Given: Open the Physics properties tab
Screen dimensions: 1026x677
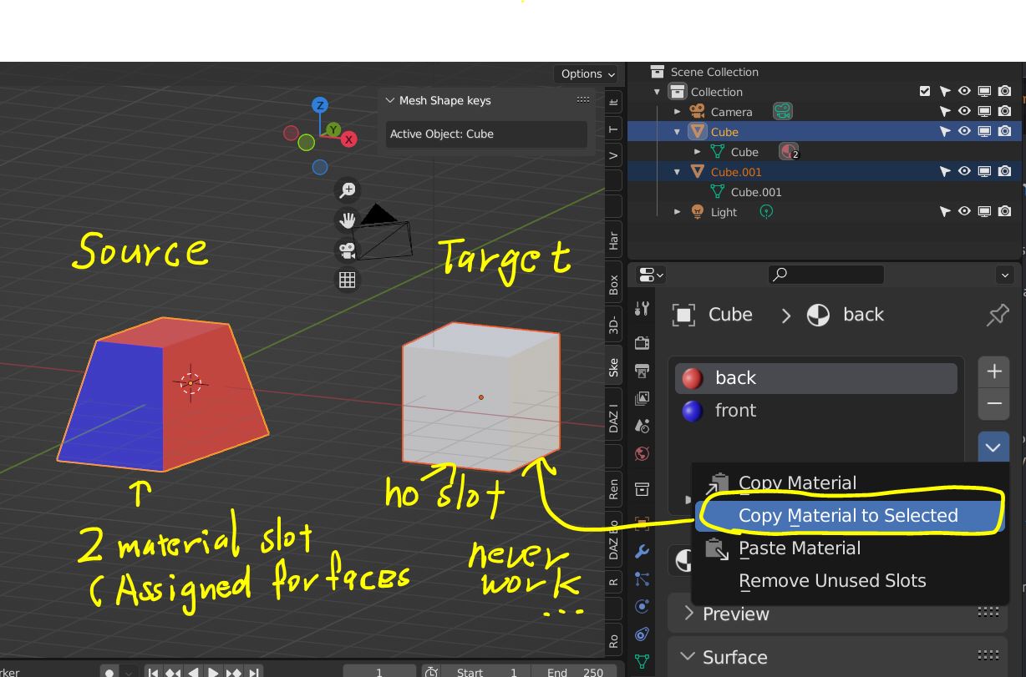Looking at the screenshot, I should (x=643, y=606).
